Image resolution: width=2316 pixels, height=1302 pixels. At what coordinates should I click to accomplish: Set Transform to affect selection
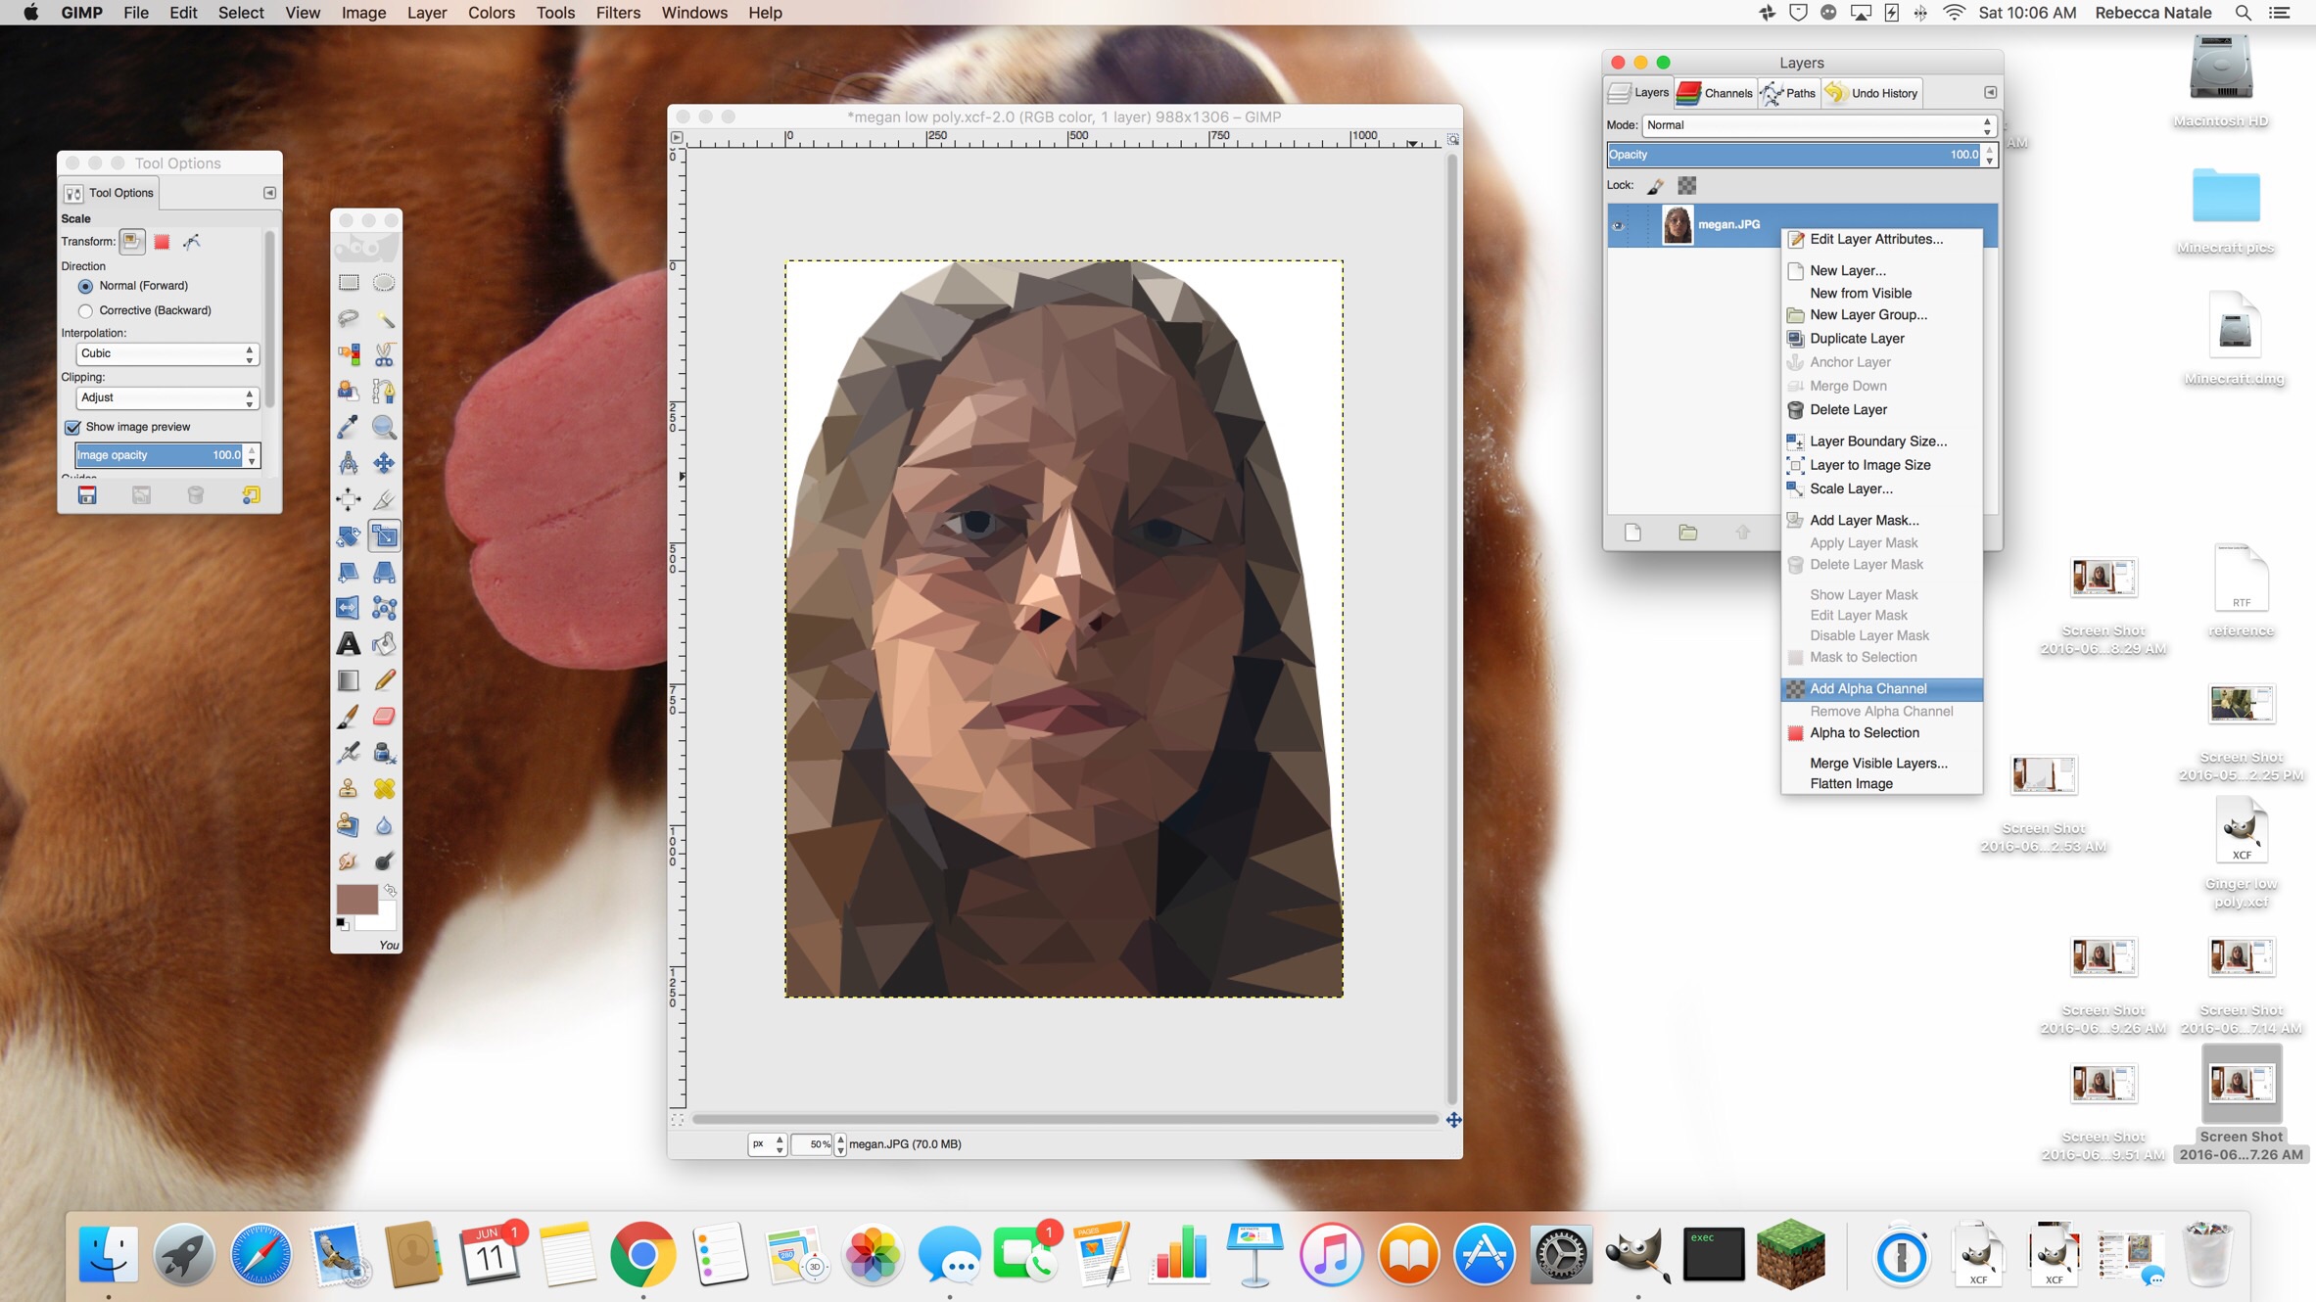point(163,242)
